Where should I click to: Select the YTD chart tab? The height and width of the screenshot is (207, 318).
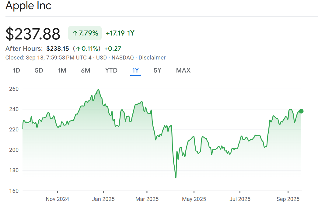pyautogui.click(x=111, y=70)
